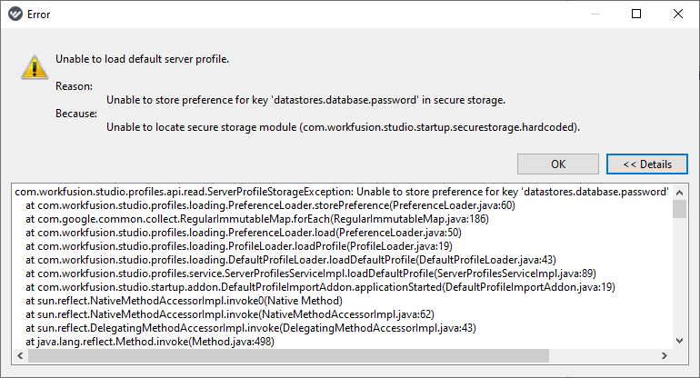This screenshot has width=700, height=378.
Task: Maximize the Error dialog window
Action: point(636,14)
